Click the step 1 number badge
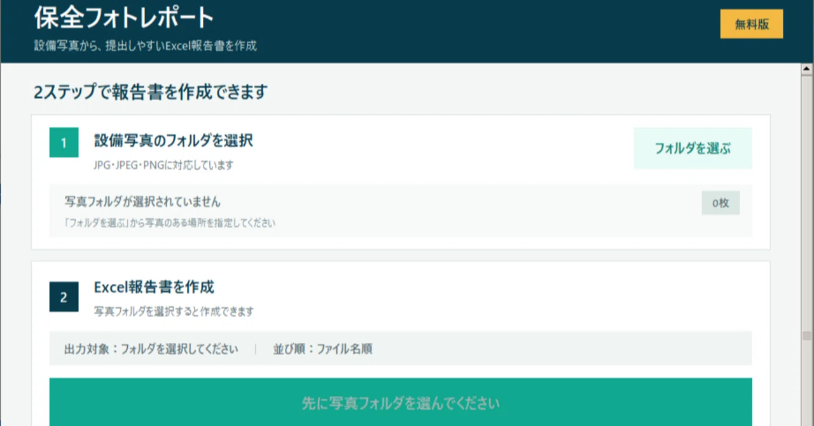The image size is (814, 426). click(64, 143)
